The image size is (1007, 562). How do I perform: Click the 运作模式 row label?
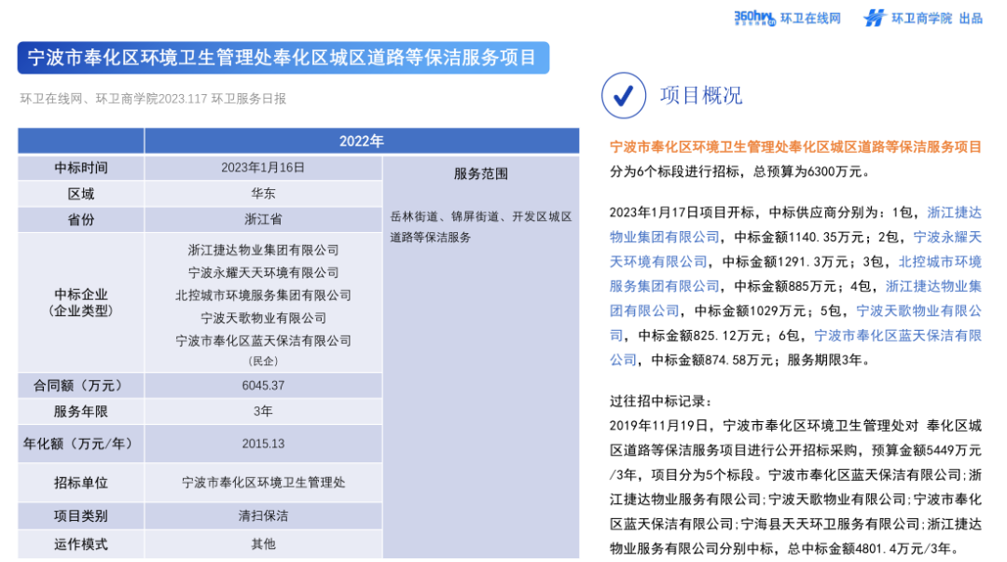[x=81, y=544]
